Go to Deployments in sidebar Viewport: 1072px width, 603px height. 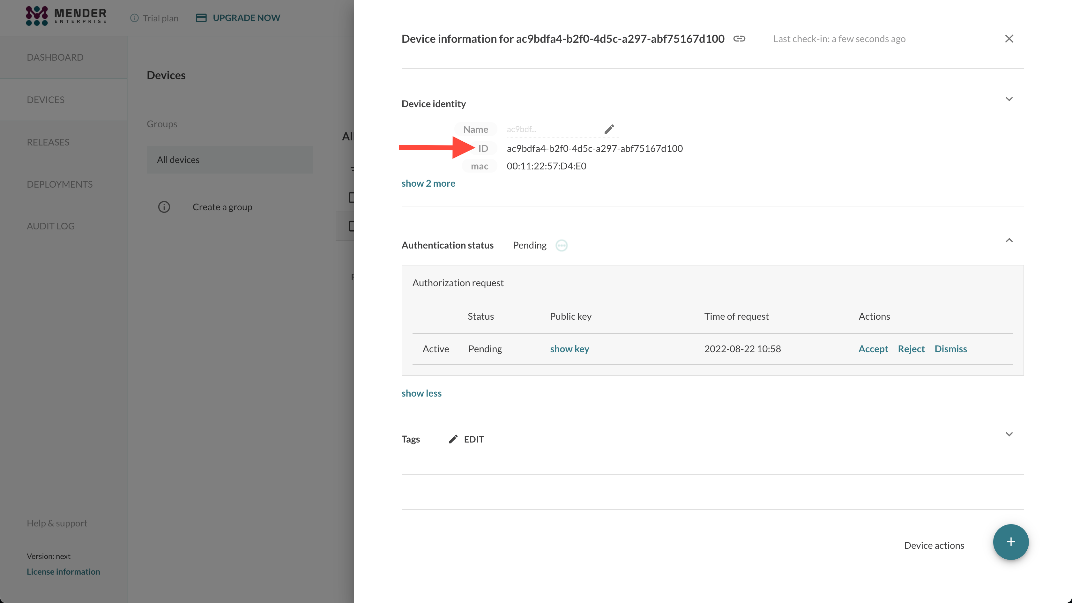(60, 184)
